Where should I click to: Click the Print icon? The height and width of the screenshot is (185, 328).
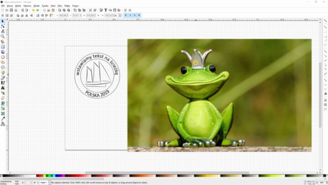click(16, 10)
